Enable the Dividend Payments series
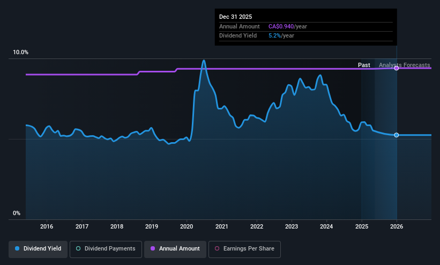Image resolution: width=440 pixels, height=265 pixels. tap(106, 249)
